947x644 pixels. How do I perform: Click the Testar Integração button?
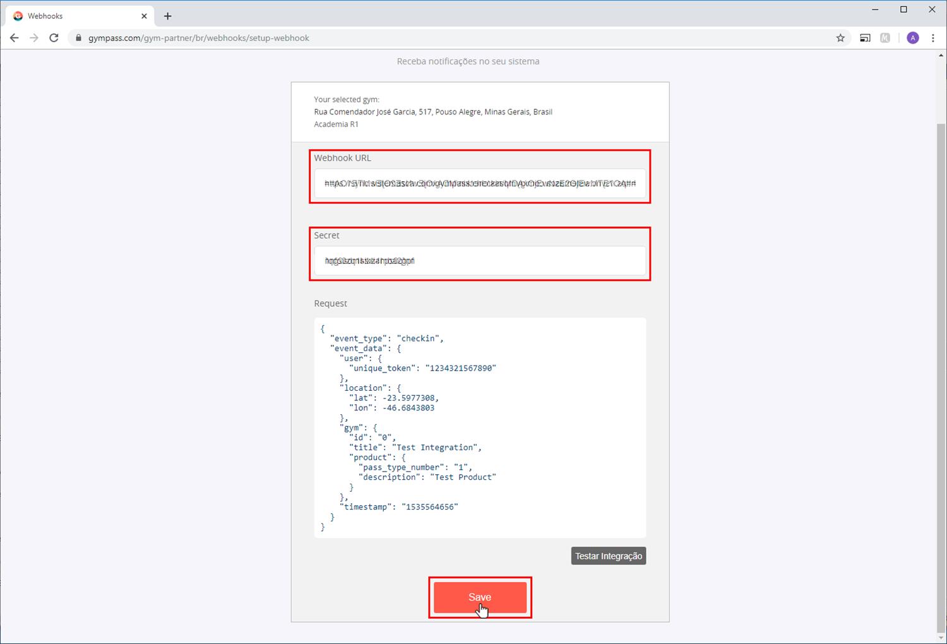pos(609,556)
